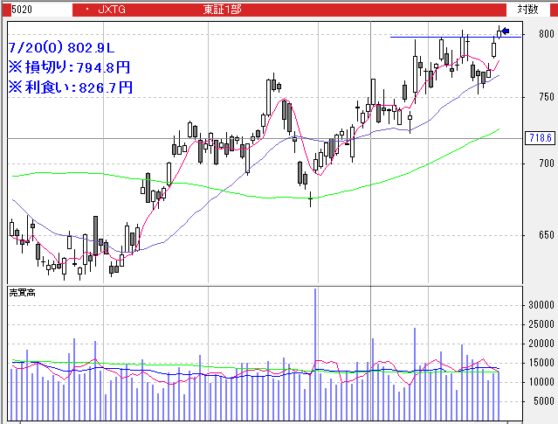This screenshot has width=558, height=424.
Task: Click the 800 price axis label
Action: 547,34
